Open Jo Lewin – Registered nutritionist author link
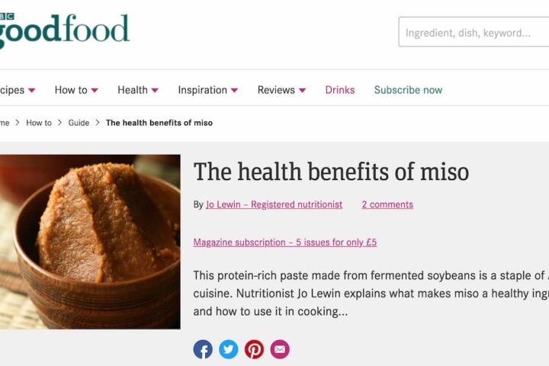Viewport: 549px width, 366px height. tap(274, 204)
